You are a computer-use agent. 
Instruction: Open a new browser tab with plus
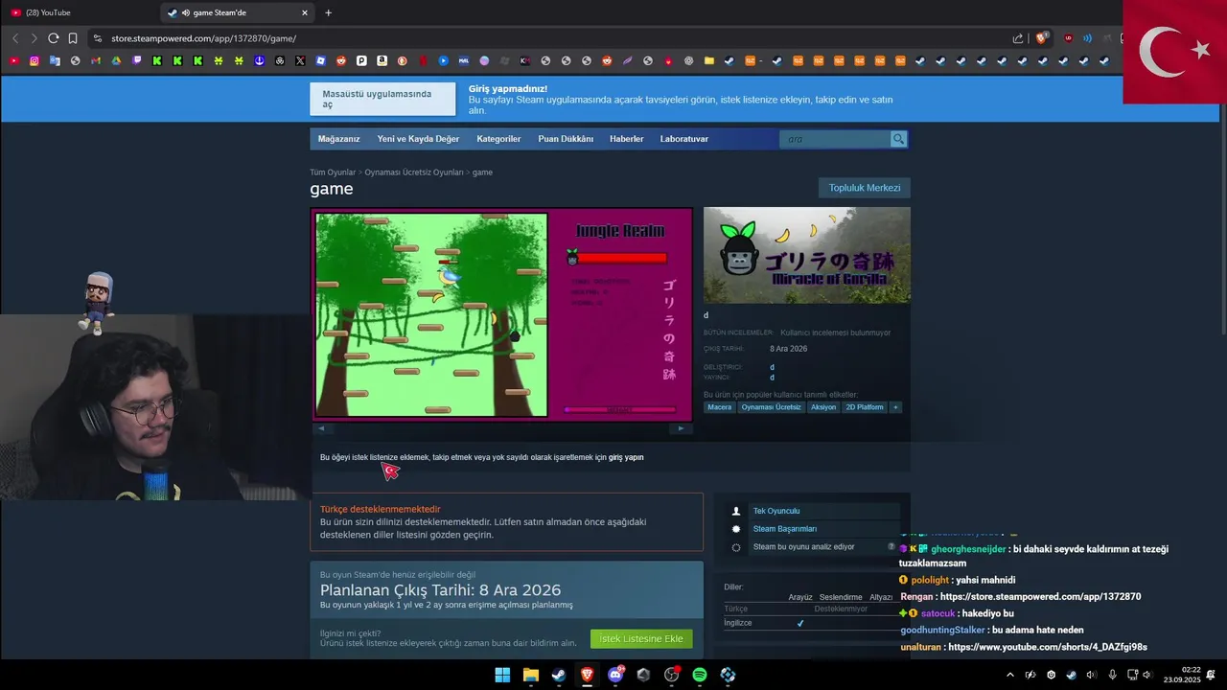(x=328, y=12)
